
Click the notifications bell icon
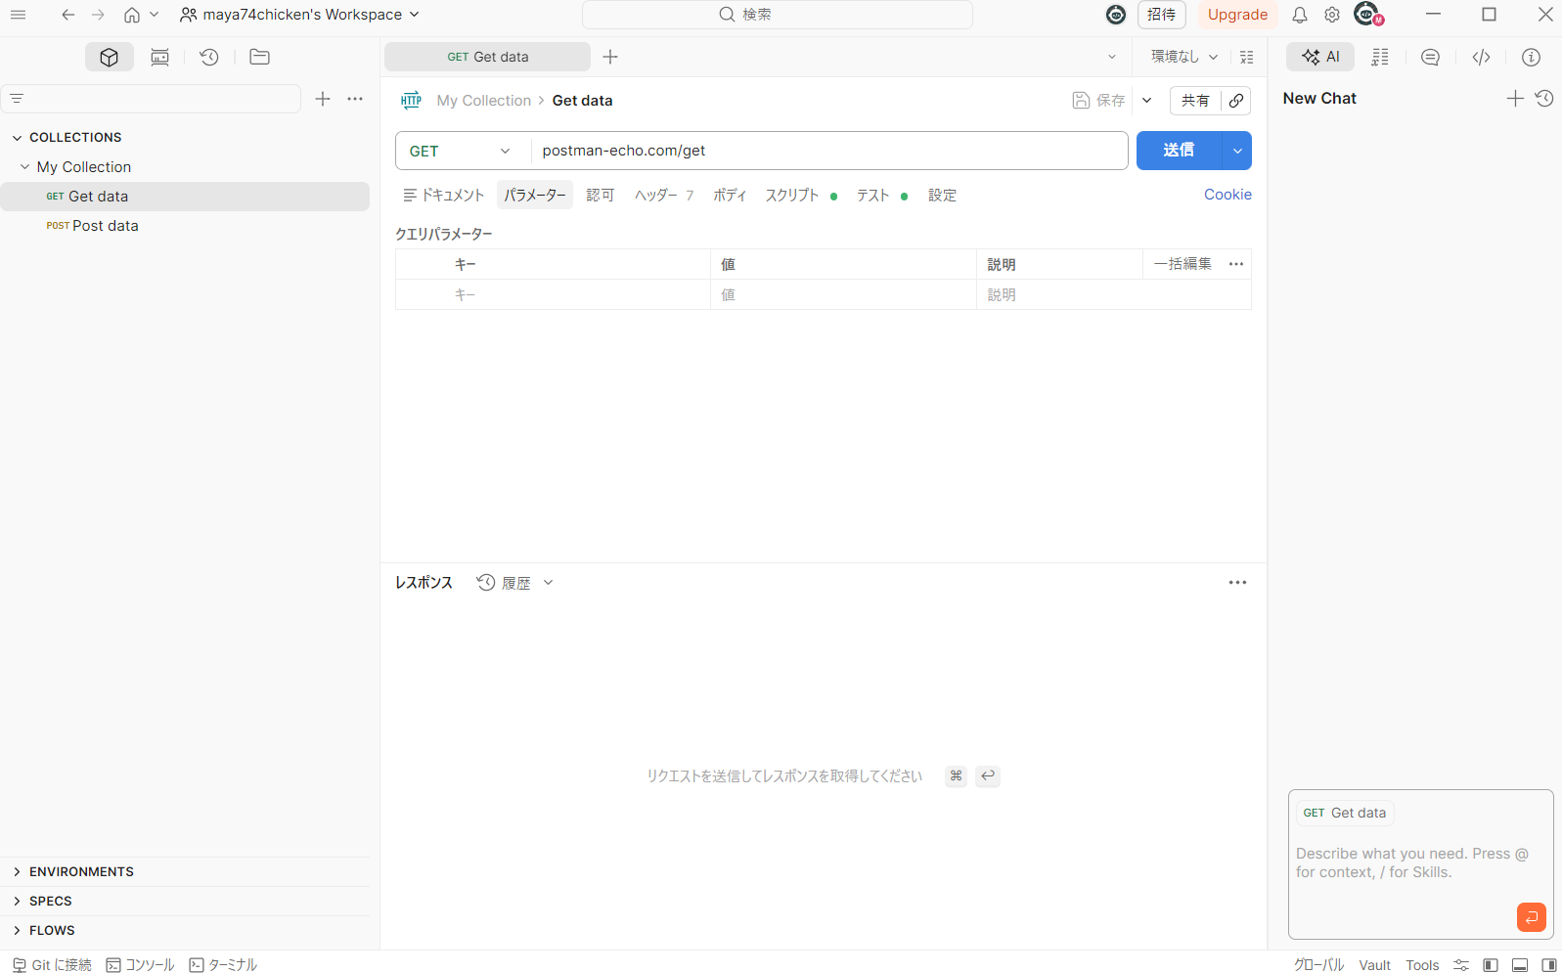click(1299, 15)
